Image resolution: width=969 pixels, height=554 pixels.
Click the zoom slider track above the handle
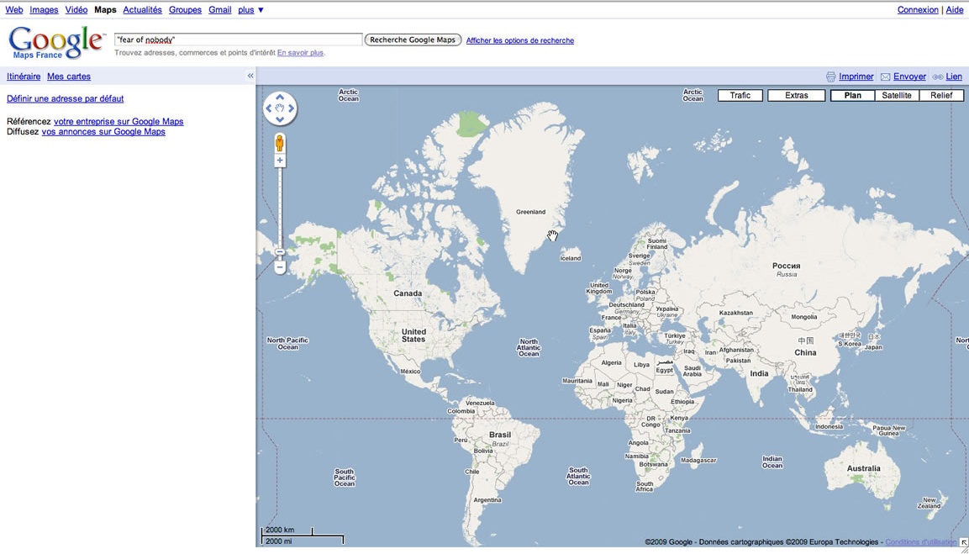click(x=280, y=207)
